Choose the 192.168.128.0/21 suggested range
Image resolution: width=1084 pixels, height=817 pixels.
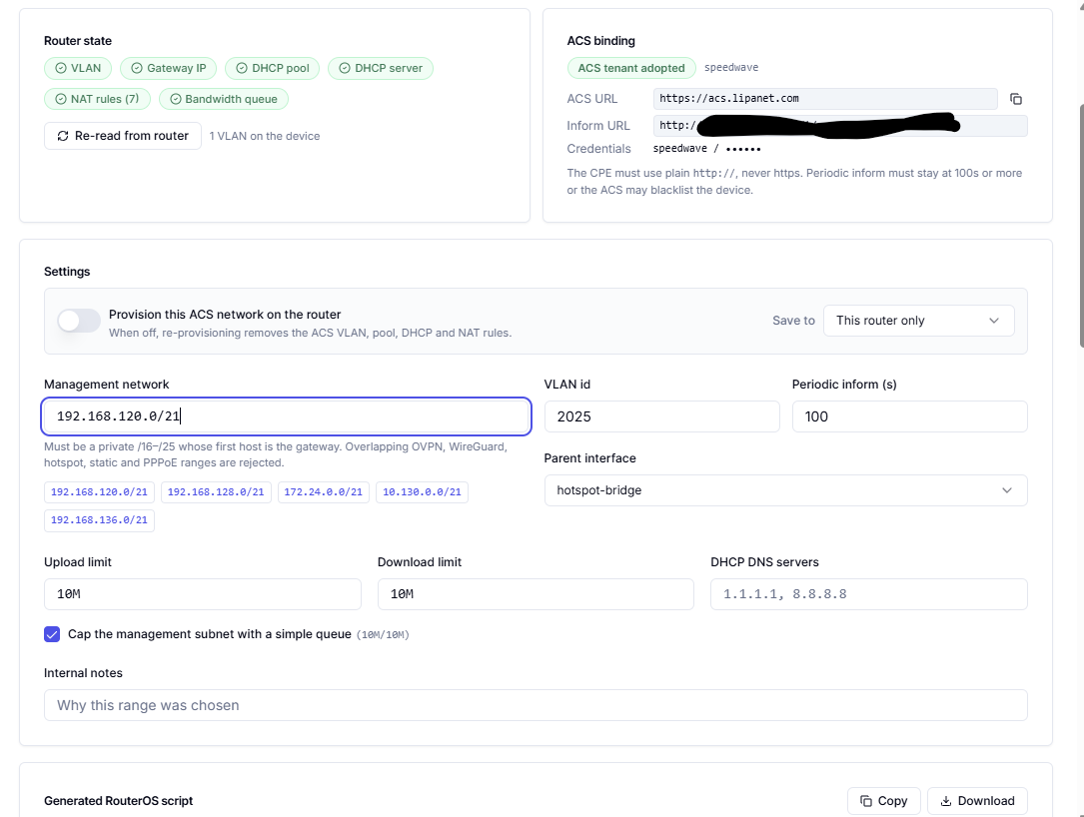[216, 492]
